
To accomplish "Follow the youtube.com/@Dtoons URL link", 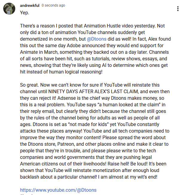I will (x=58, y=190).
